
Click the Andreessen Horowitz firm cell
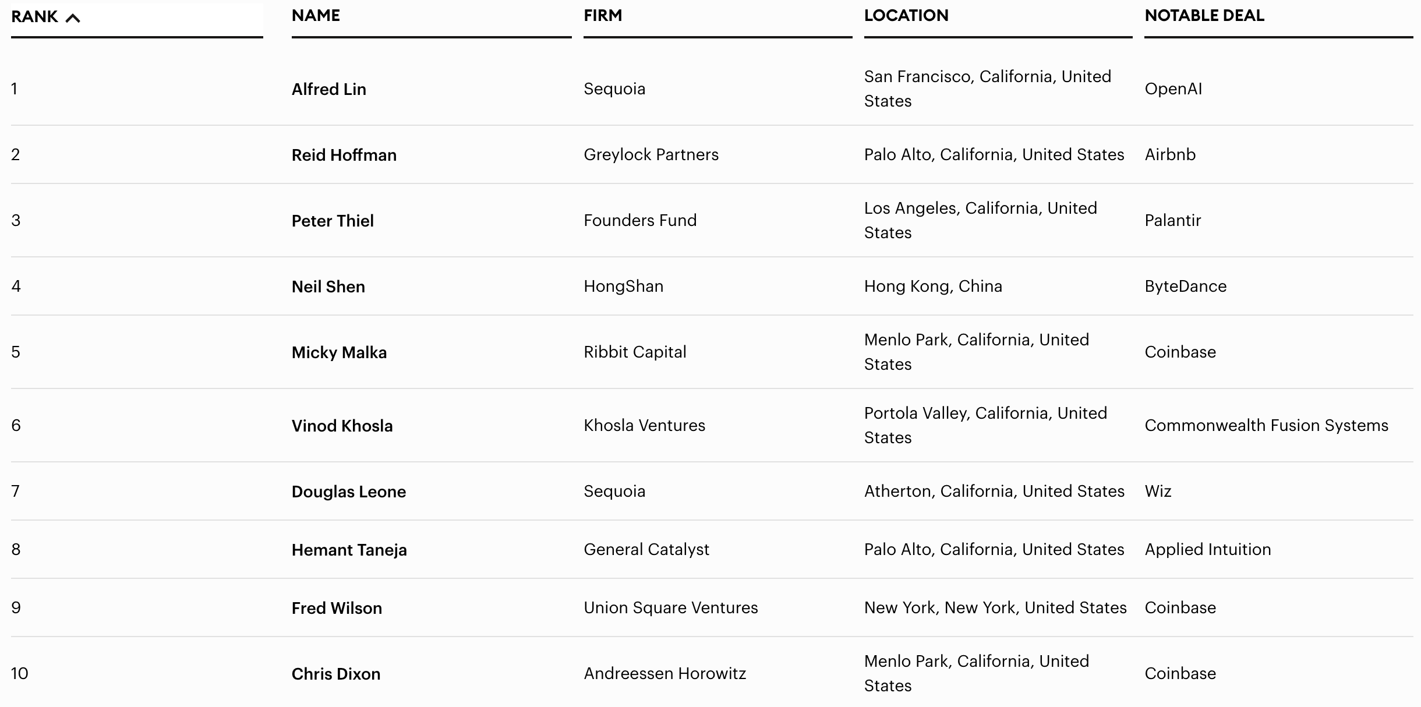(664, 673)
